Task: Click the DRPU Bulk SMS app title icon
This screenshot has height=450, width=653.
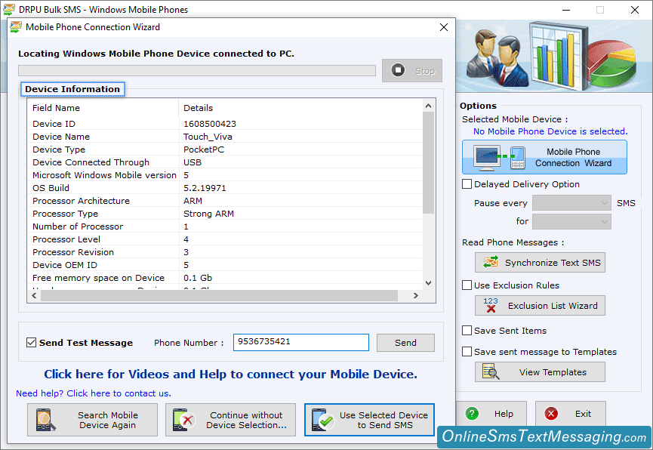Action: pyautogui.click(x=9, y=9)
